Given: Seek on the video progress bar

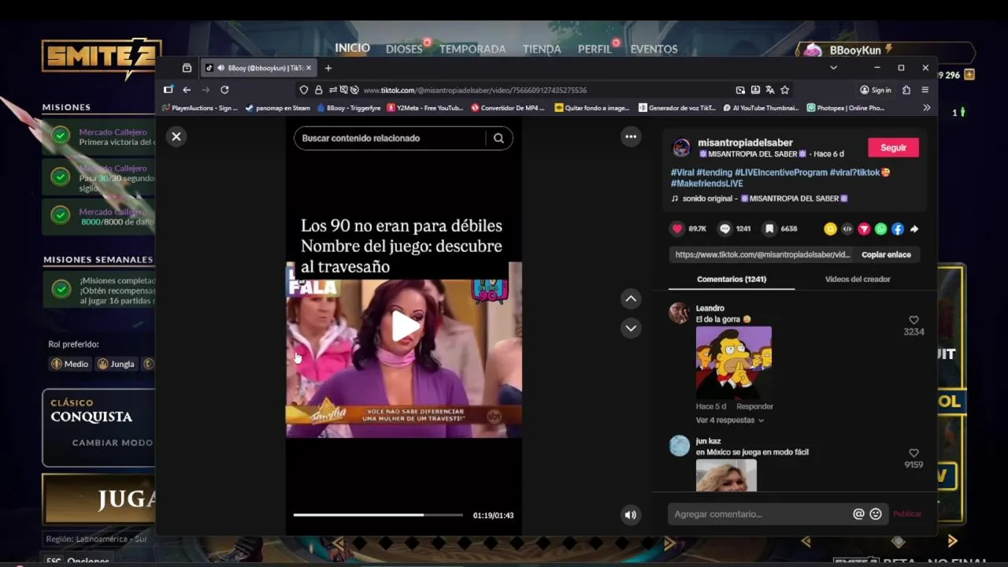Looking at the screenshot, I should [x=378, y=515].
